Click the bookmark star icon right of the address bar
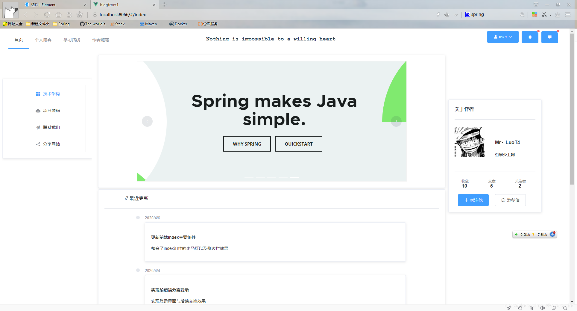Viewport: 577px width, 311px height. [x=447, y=15]
